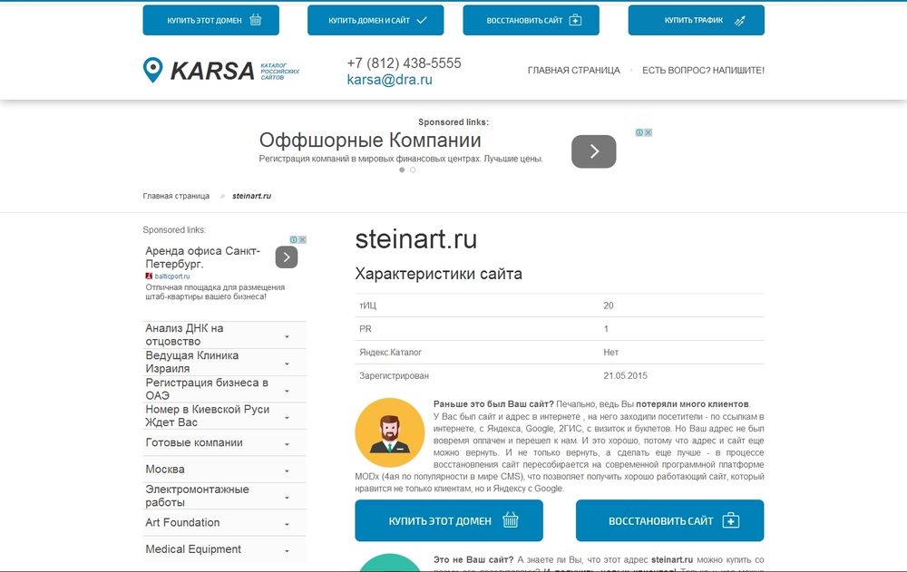The image size is (907, 572).
Task: Open 'Ведущая Клиника Израиля' link
Action: (x=191, y=362)
